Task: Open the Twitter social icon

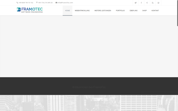Action: tap(136, 3)
